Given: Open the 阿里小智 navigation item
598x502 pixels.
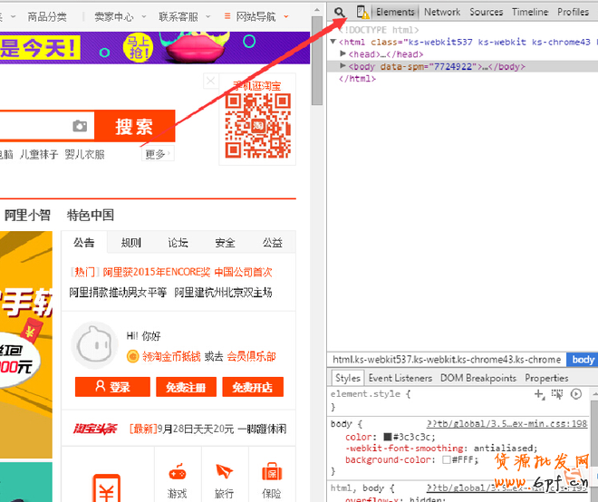Looking at the screenshot, I should (27, 215).
